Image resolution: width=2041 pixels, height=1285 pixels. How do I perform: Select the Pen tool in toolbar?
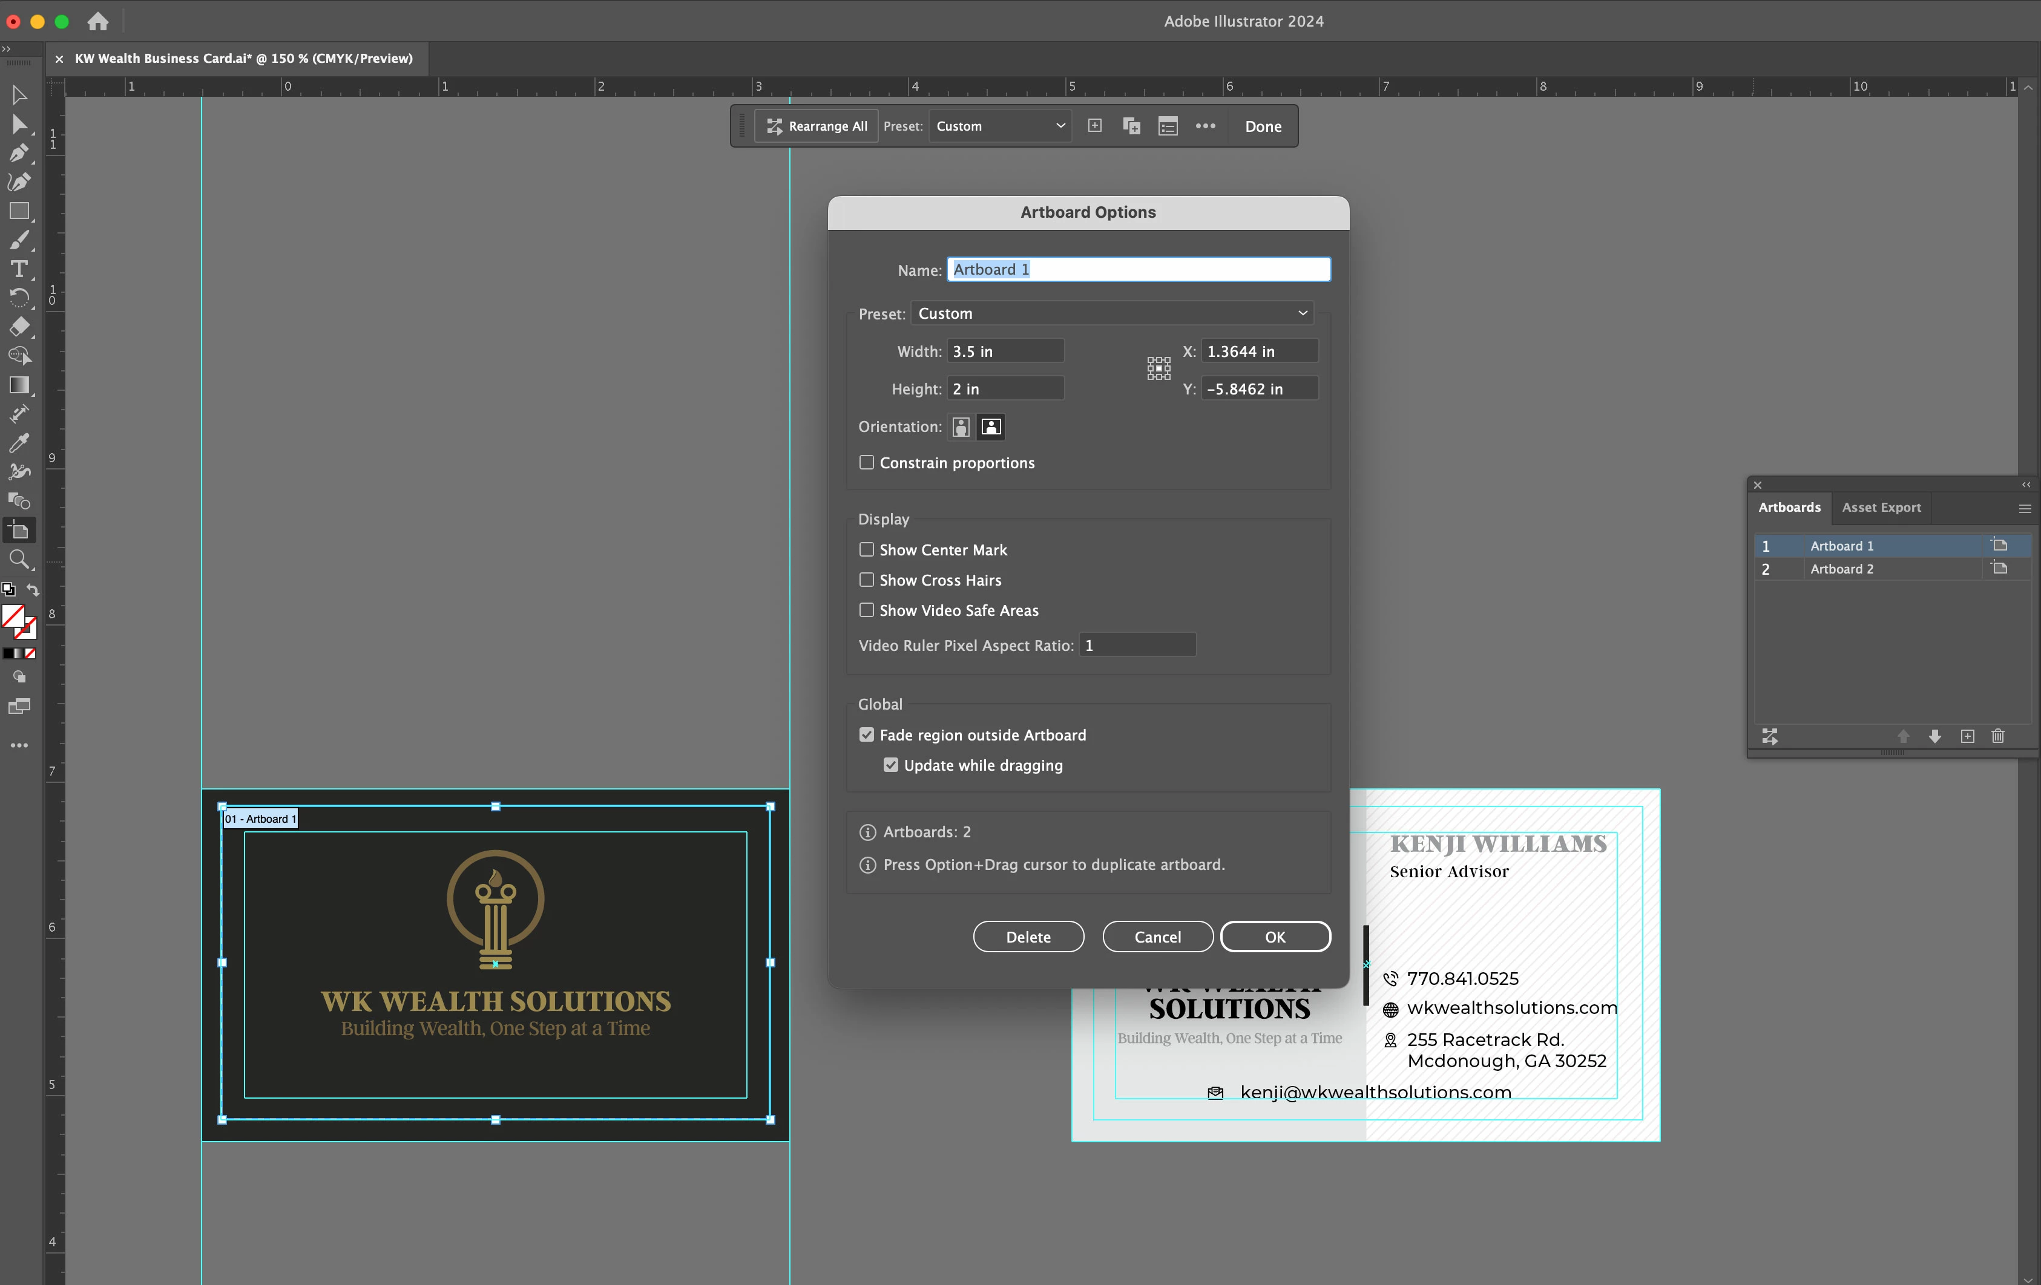point(19,153)
